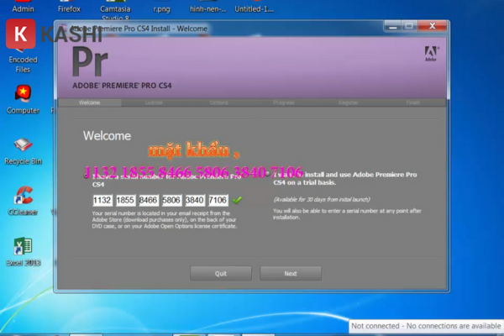504x336 pixels.
Task: Open the Computer desktop icon
Action: tap(24, 94)
